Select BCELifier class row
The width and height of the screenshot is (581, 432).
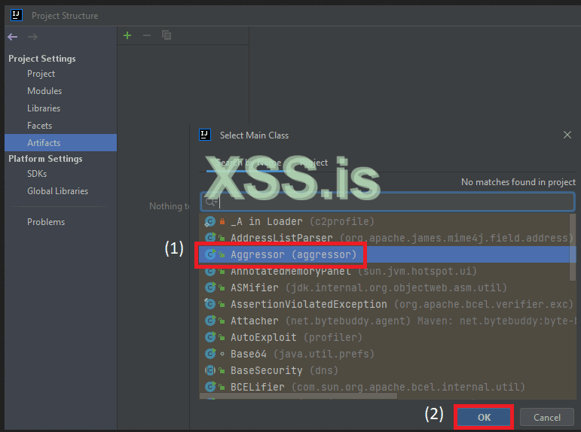point(388,387)
